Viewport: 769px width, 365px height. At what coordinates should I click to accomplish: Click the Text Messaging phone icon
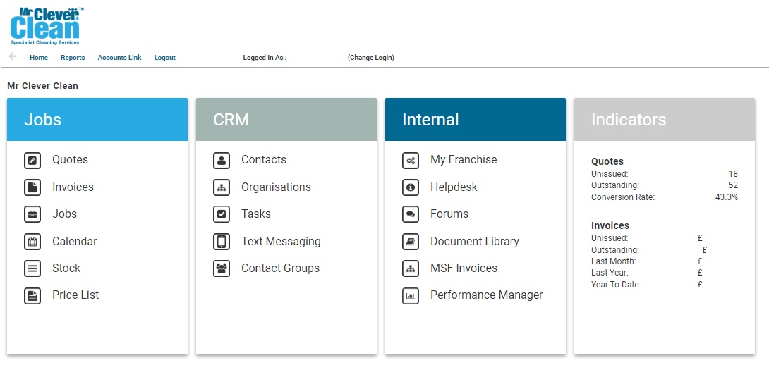pyautogui.click(x=222, y=242)
